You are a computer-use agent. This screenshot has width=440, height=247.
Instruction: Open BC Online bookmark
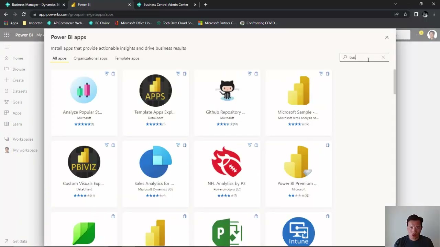(99, 23)
